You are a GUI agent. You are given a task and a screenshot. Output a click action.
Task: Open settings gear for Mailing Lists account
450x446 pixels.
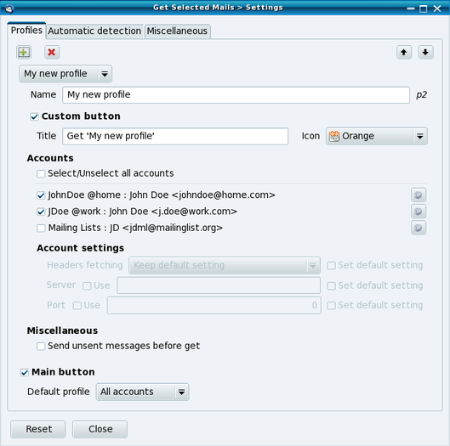click(419, 228)
